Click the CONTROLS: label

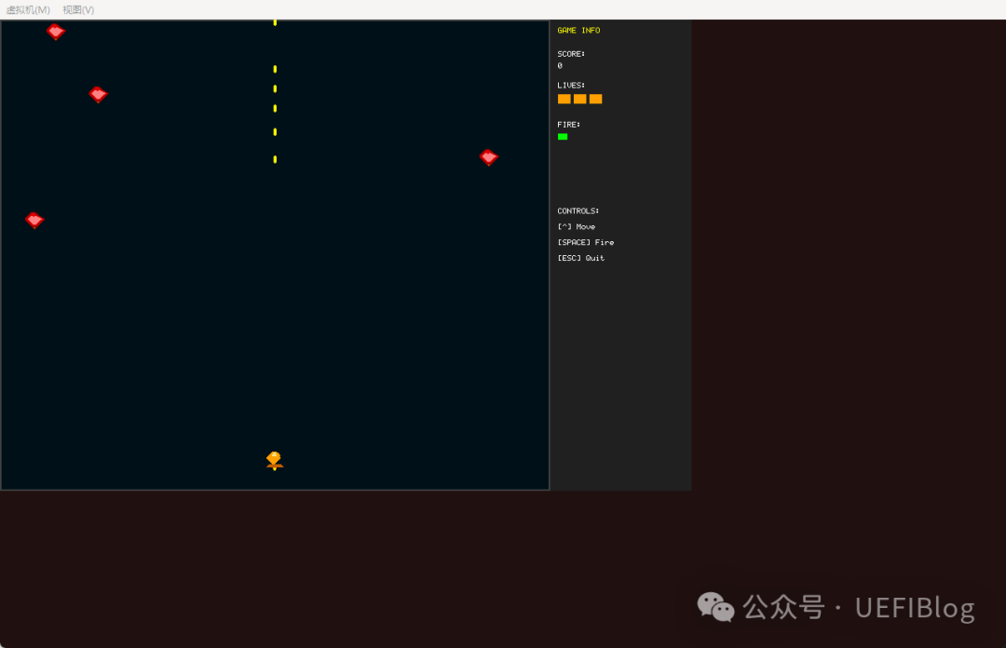[578, 211]
